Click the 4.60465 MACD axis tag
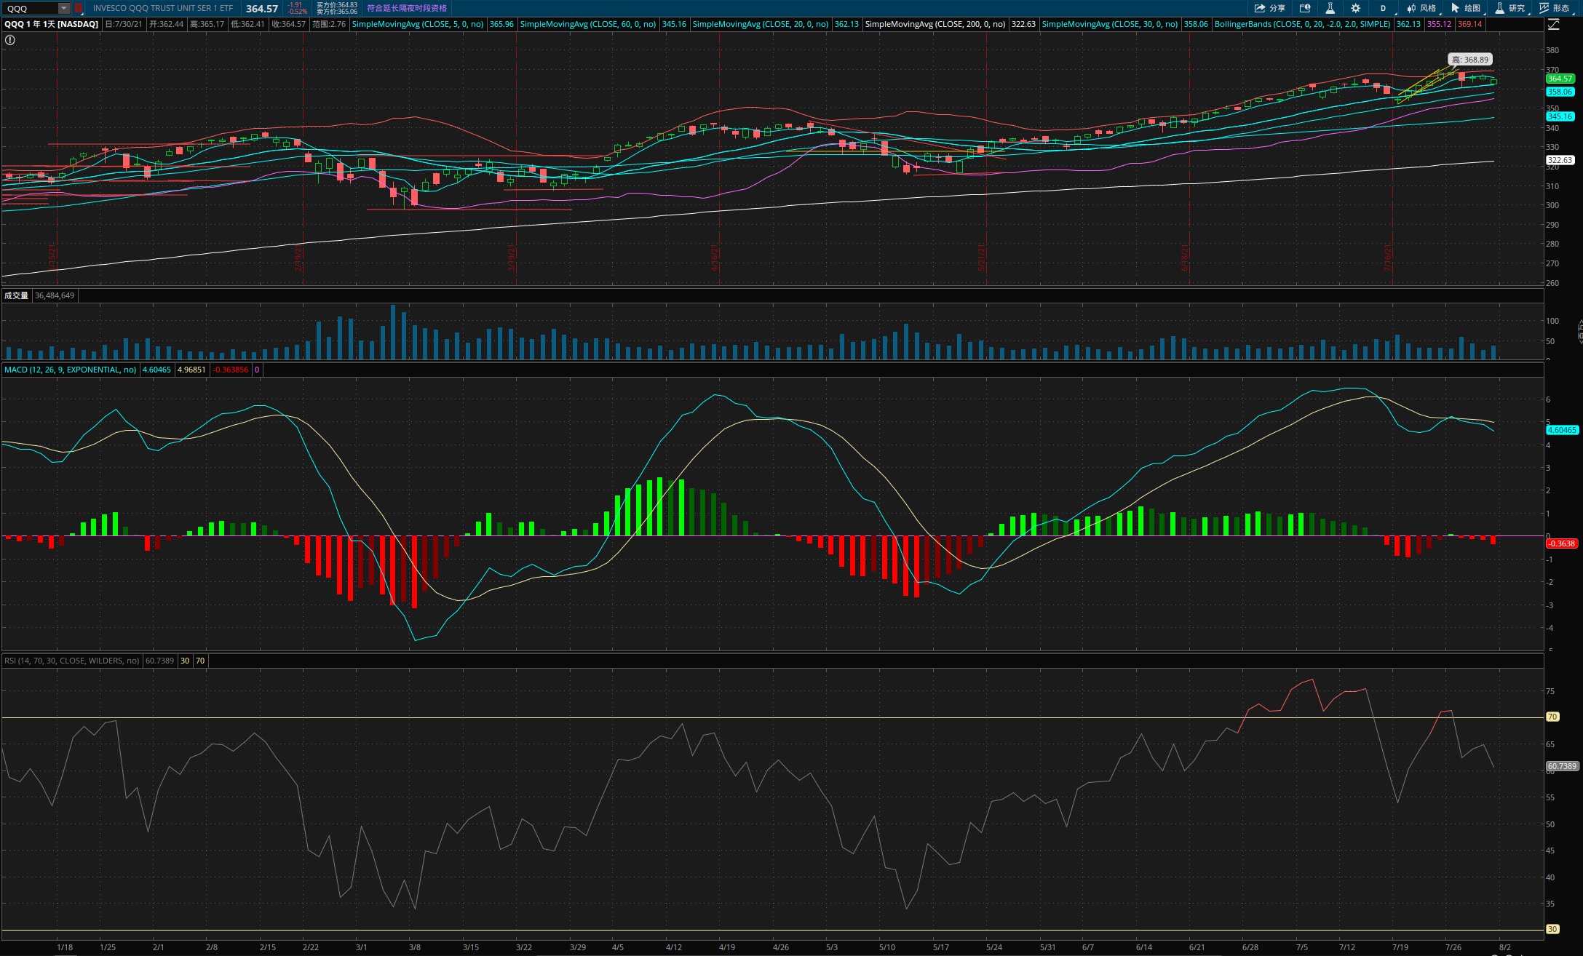The image size is (1583, 956). [1562, 430]
